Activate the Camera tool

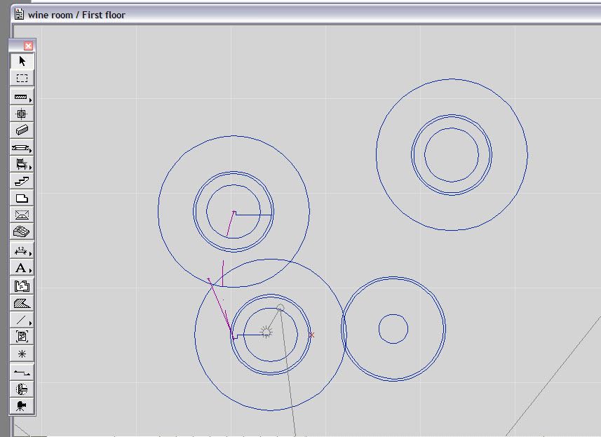(22, 405)
